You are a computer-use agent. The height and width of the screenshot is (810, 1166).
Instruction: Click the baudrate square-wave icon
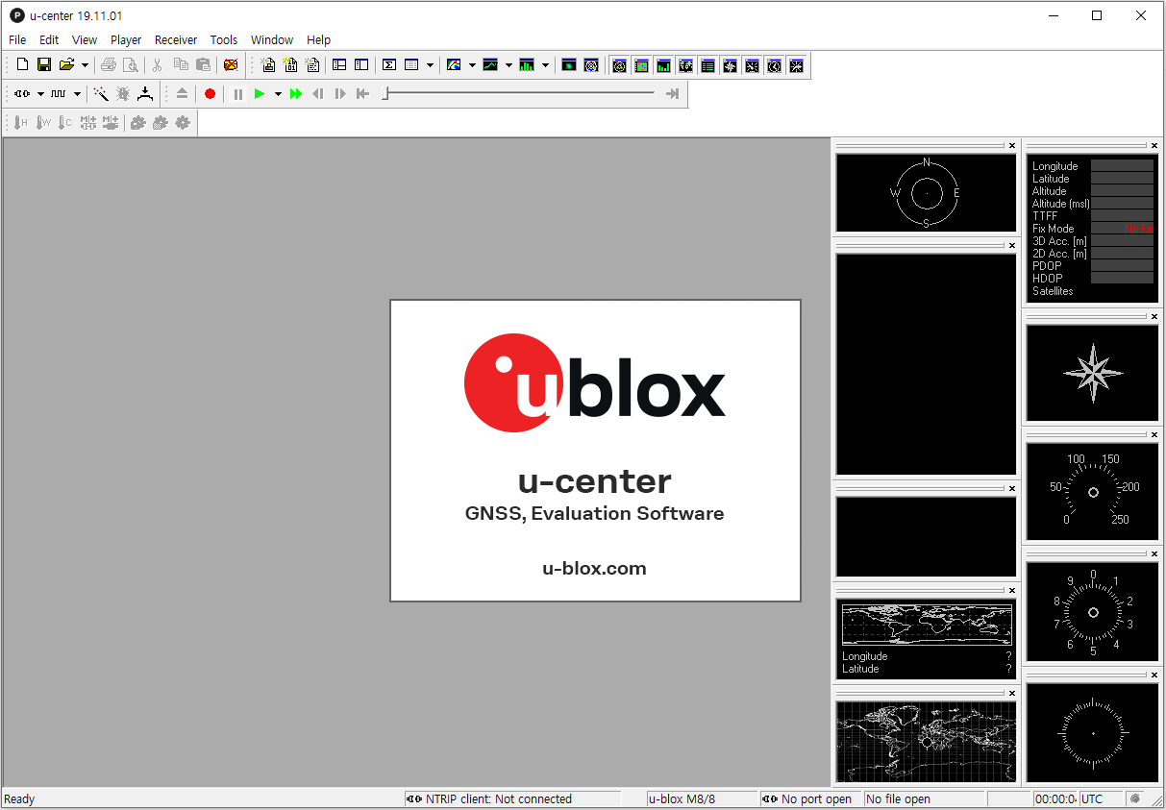click(x=59, y=93)
